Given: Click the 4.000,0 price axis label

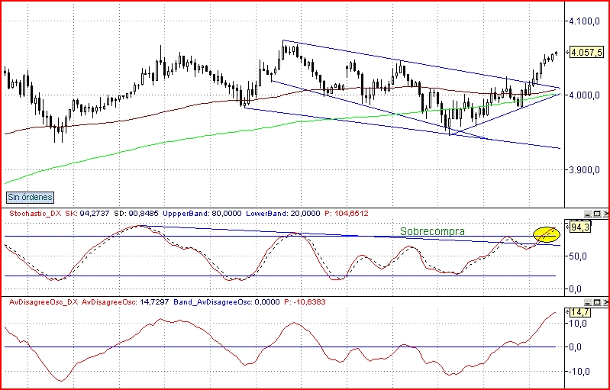Looking at the screenshot, I should (x=584, y=95).
